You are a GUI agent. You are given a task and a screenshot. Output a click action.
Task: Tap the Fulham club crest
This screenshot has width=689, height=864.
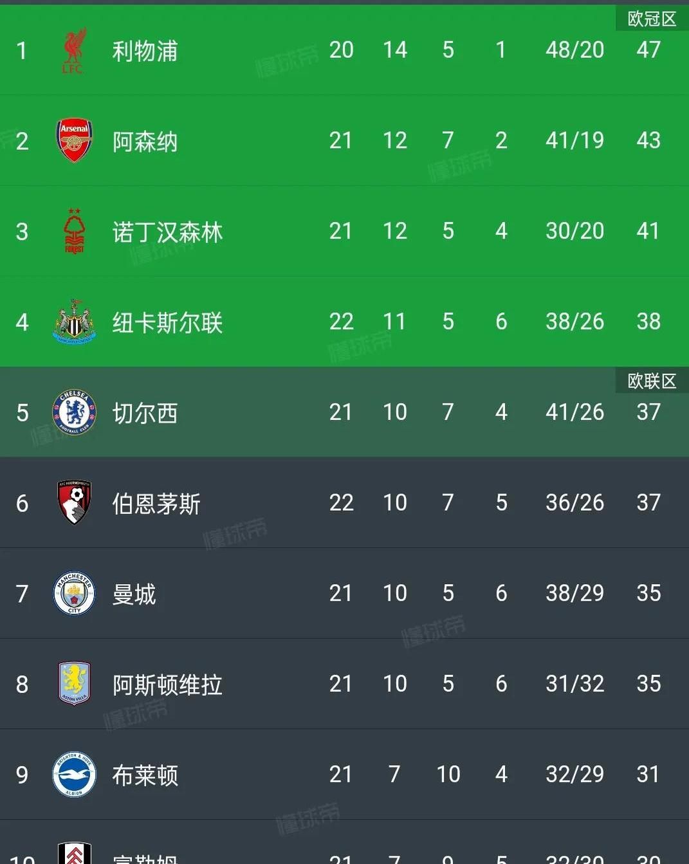click(x=74, y=854)
